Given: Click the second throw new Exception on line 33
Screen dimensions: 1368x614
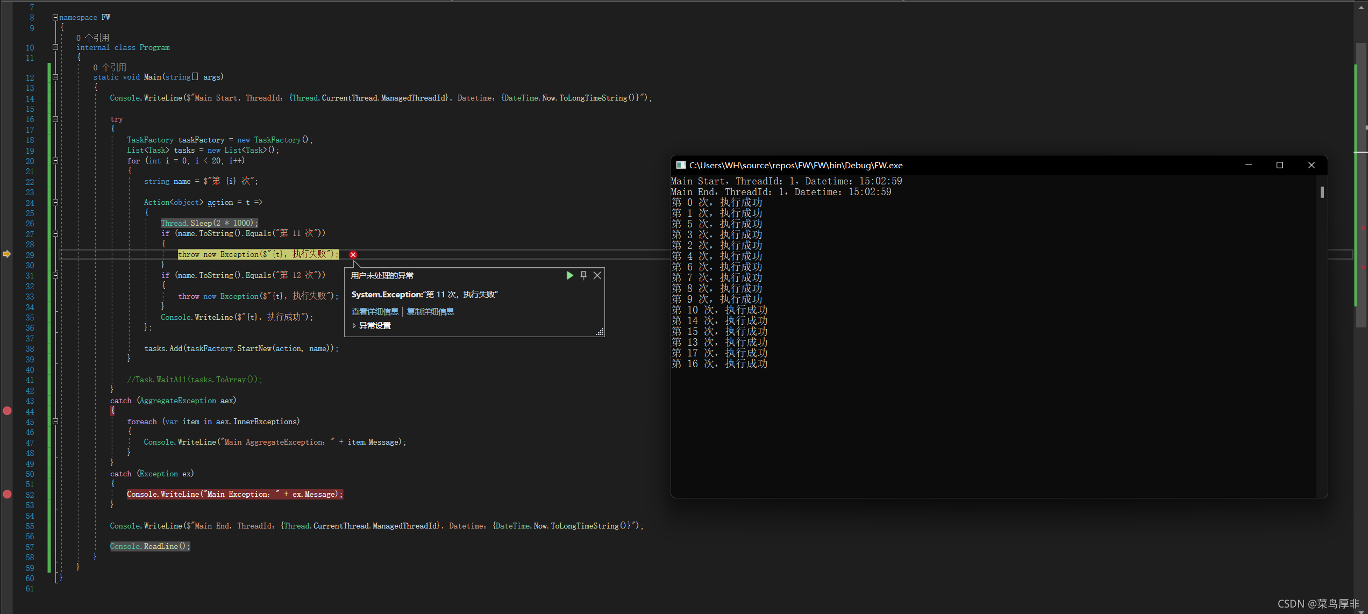Looking at the screenshot, I should coord(258,296).
